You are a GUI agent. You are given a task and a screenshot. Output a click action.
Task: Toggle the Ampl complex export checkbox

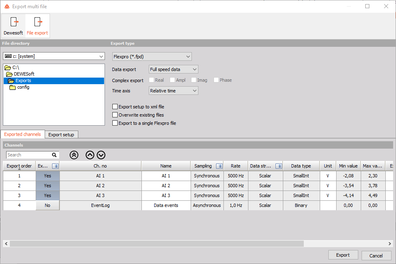[173, 80]
